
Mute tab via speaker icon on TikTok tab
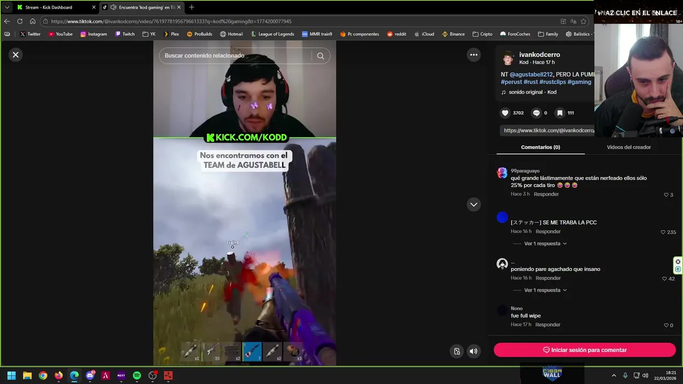point(113,7)
